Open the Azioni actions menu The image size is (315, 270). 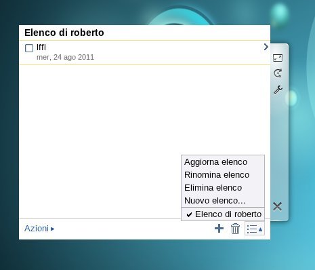[39, 229]
